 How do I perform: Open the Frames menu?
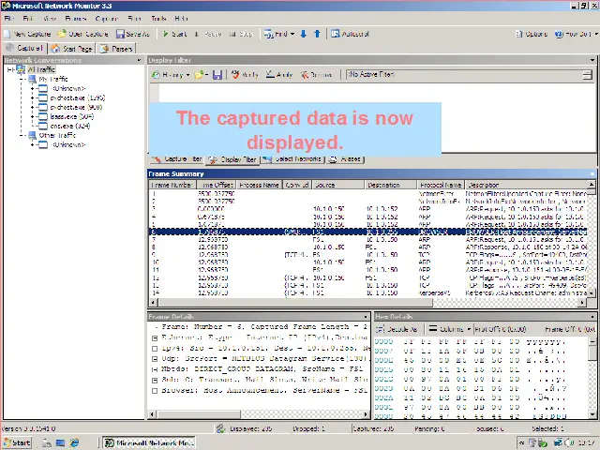click(75, 19)
